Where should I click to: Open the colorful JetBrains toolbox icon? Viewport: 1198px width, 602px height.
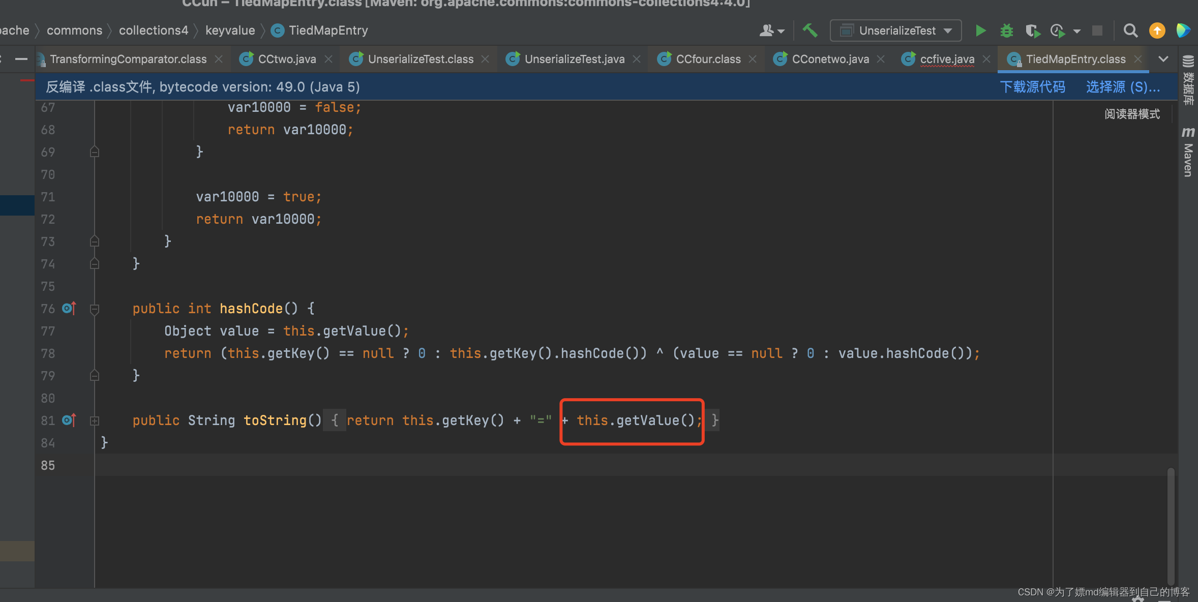click(x=1183, y=31)
